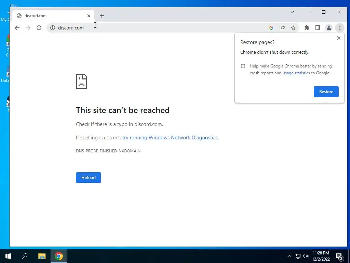Show hidden system tray icons
Image resolution: width=350 pixels, height=263 pixels.
(x=289, y=256)
